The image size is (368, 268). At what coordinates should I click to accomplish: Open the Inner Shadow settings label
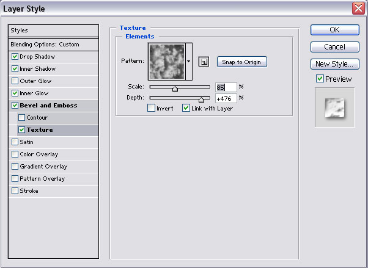coord(38,69)
